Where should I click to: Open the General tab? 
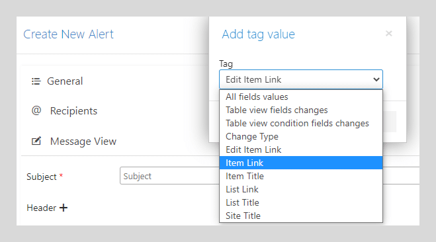click(65, 81)
